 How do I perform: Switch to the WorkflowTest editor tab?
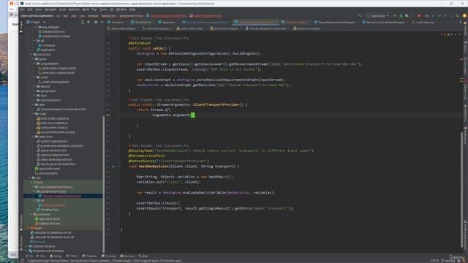(141, 23)
